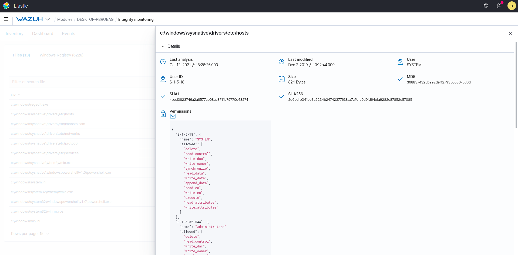This screenshot has width=518, height=255.
Task: Open the win.ini file row
Action: 82,221
